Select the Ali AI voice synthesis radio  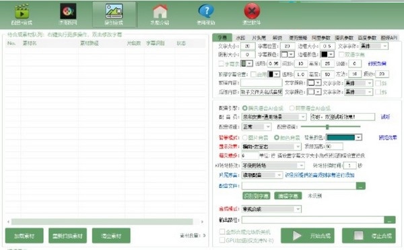coord(292,108)
